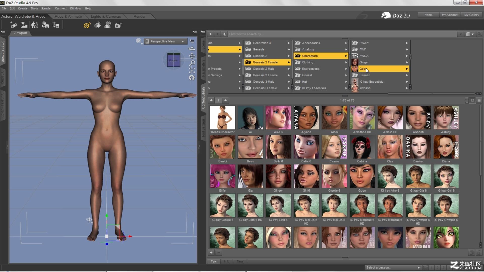Switch to the Info tab
484x272 pixels.
(x=227, y=261)
